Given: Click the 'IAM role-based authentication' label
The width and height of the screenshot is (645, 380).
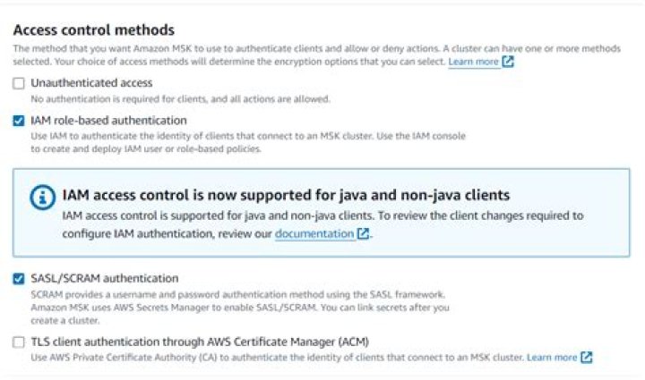Looking at the screenshot, I should [x=108, y=120].
